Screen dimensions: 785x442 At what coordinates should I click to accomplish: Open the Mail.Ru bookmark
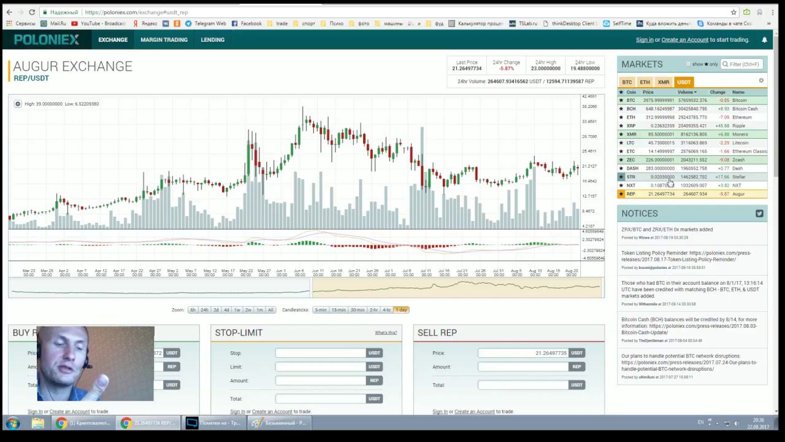coord(53,24)
